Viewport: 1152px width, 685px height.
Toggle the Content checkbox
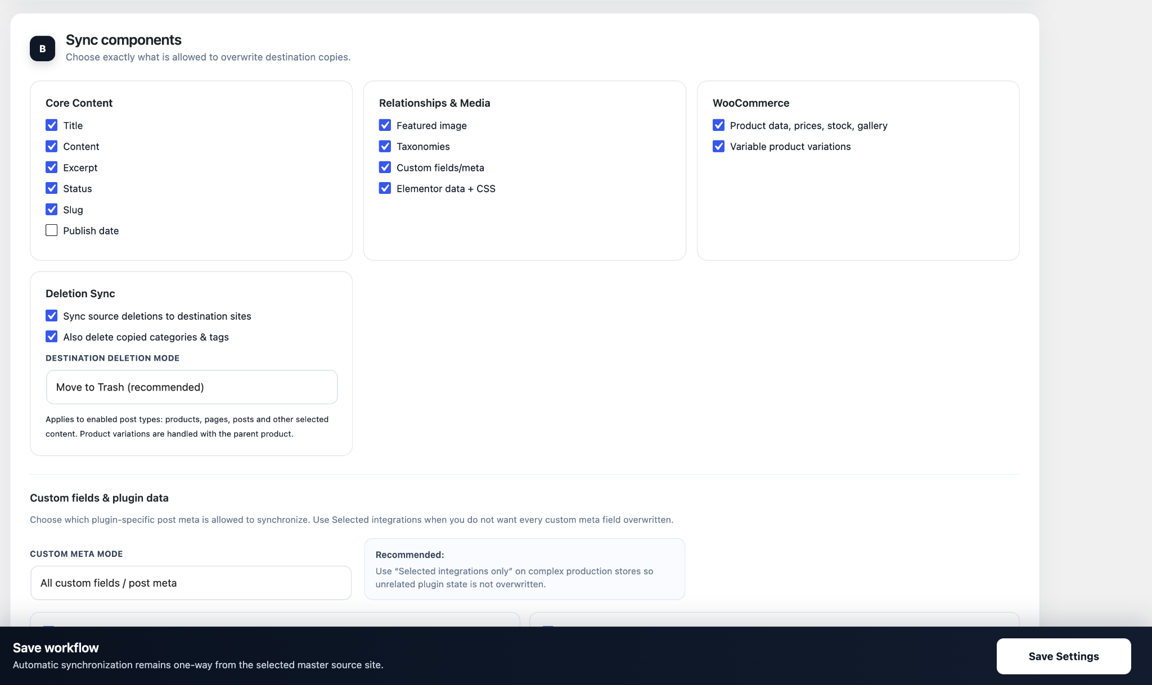click(51, 146)
